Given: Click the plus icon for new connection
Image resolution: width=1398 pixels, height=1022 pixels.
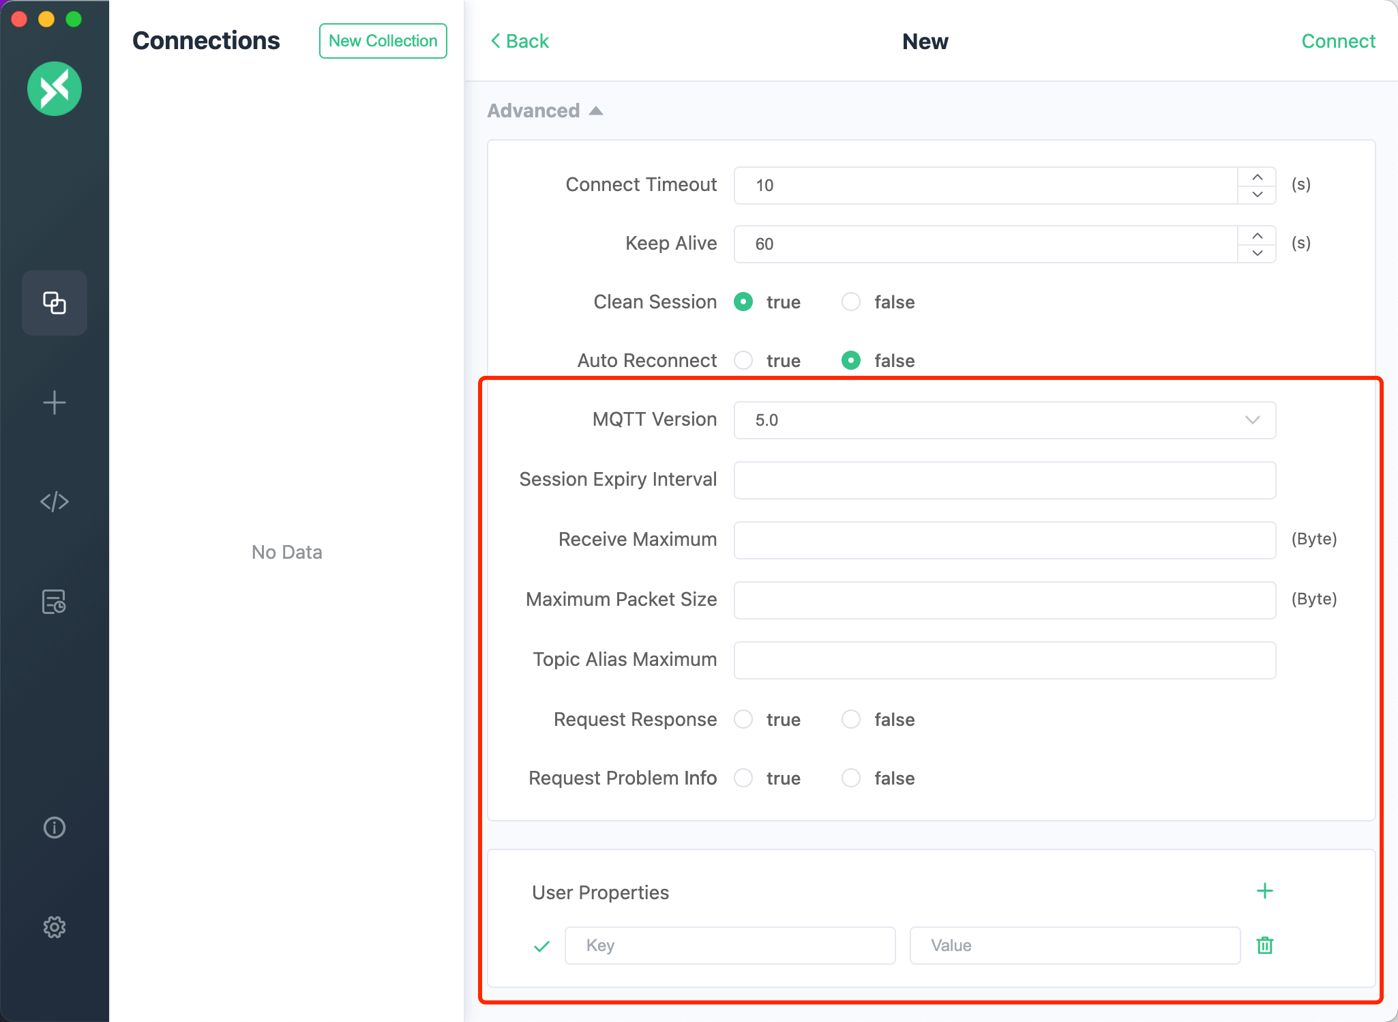Looking at the screenshot, I should click(55, 403).
